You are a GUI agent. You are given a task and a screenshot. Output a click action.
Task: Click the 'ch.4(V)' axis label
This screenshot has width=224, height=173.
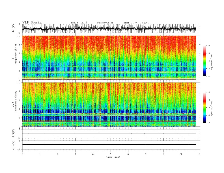click(14, 145)
